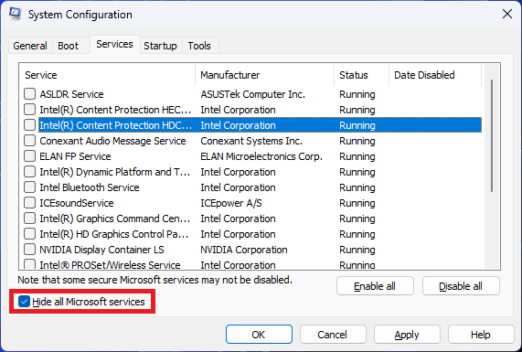Click NVIDIA Corporation manufacturer cell

pos(244,250)
